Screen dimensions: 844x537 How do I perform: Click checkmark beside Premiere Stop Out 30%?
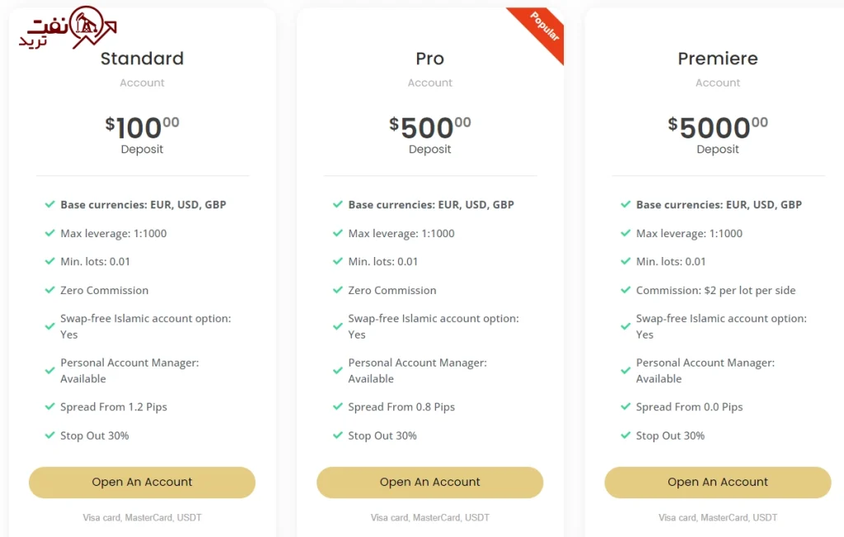[626, 436]
